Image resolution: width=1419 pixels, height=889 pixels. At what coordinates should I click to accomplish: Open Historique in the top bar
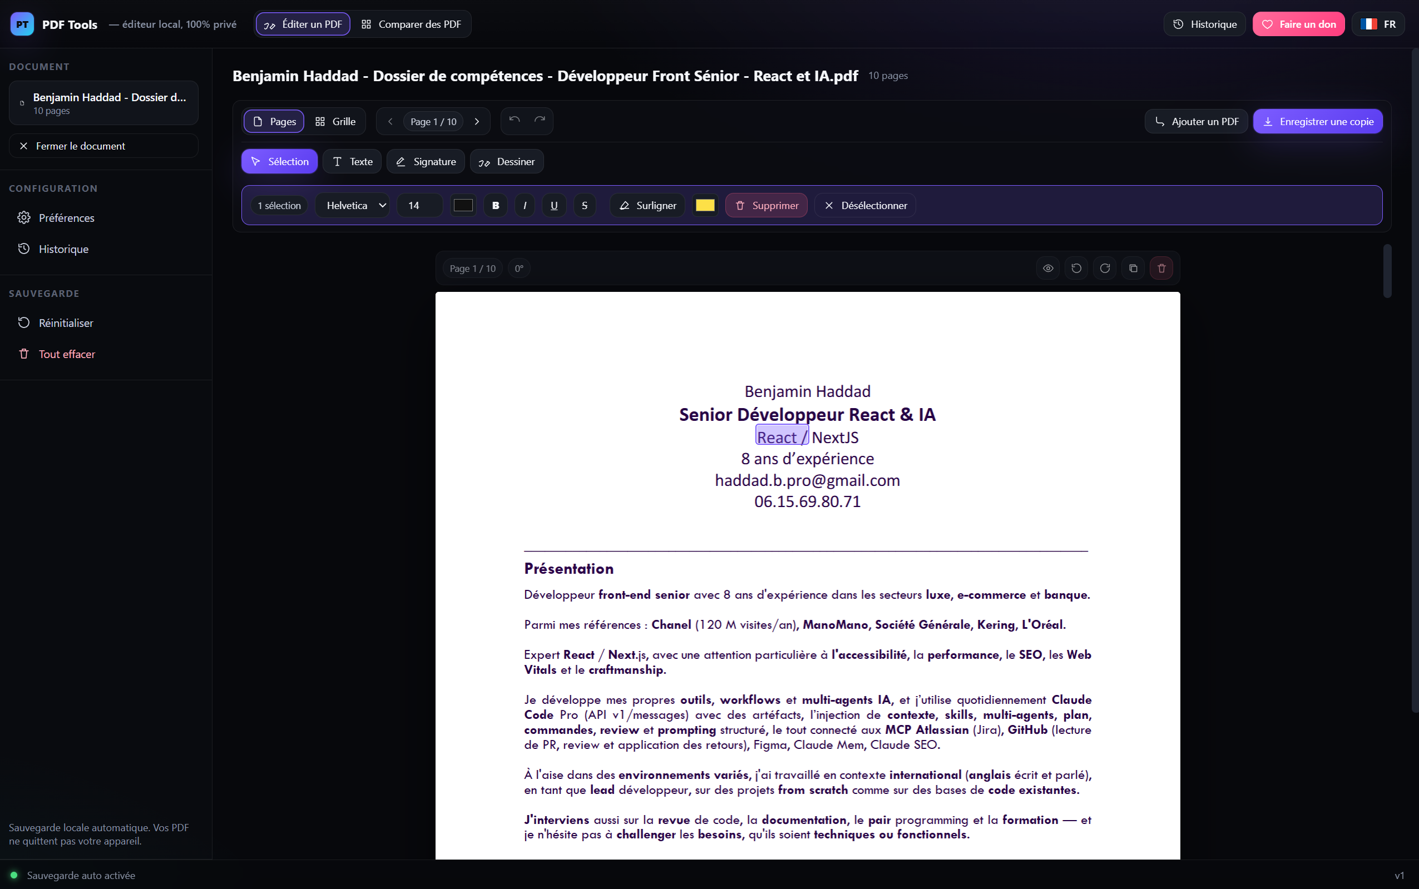[x=1204, y=24]
